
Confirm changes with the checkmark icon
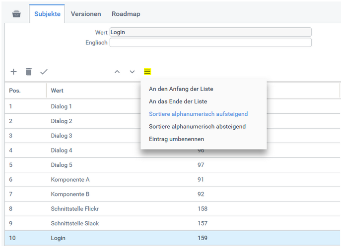coord(44,72)
